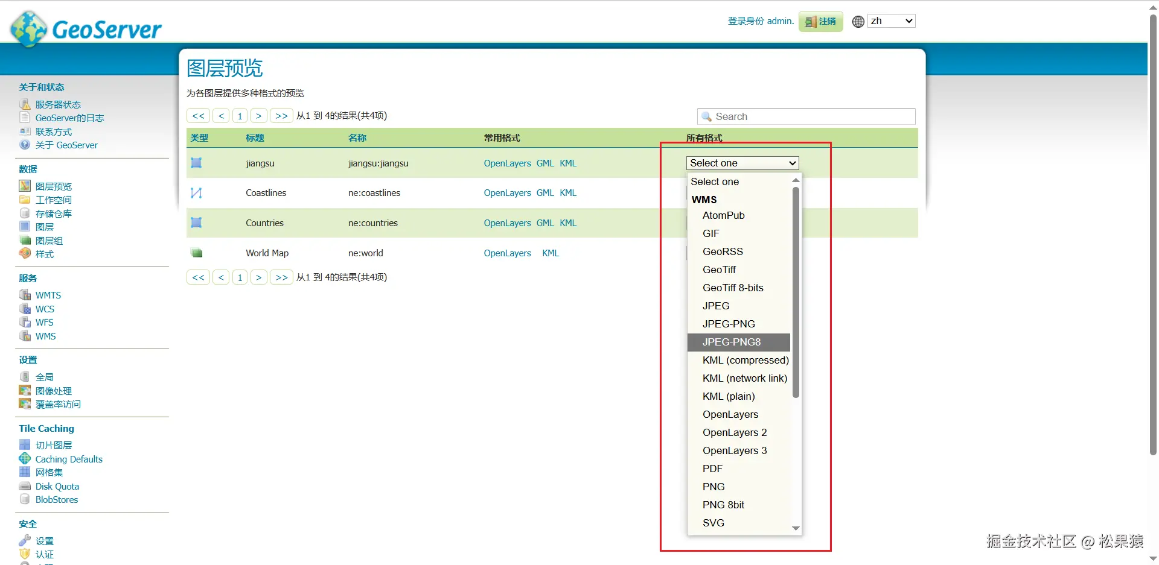Viewport: 1159px width, 565px height.
Task: Pick OpenLayers 3 from the format list
Action: (735, 450)
